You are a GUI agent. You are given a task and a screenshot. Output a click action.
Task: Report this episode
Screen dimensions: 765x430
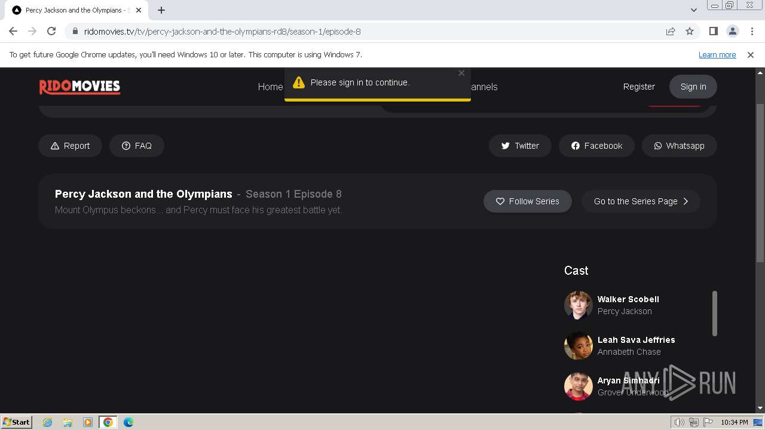pos(70,146)
